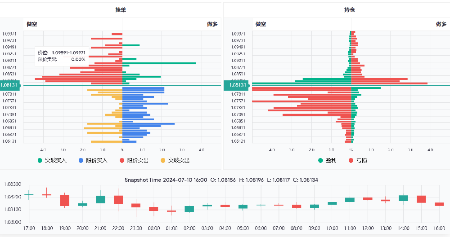
Task: Click 做多 label in the 持仓 panel
Action: [441, 24]
